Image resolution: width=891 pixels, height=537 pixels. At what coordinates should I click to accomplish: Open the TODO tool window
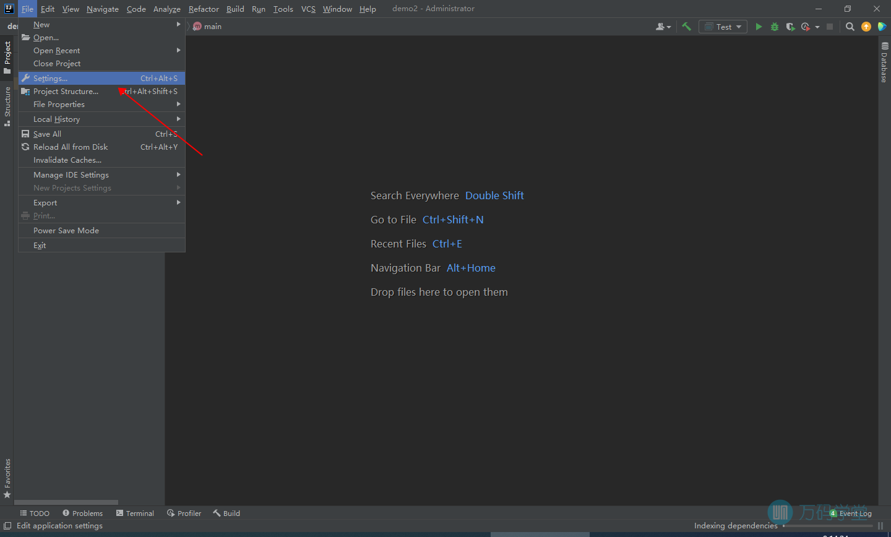click(35, 513)
